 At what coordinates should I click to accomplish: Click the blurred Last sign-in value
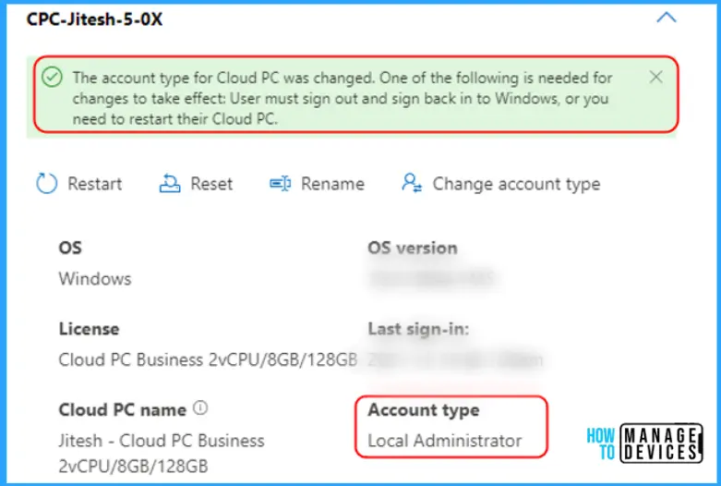pyautogui.click(x=455, y=359)
